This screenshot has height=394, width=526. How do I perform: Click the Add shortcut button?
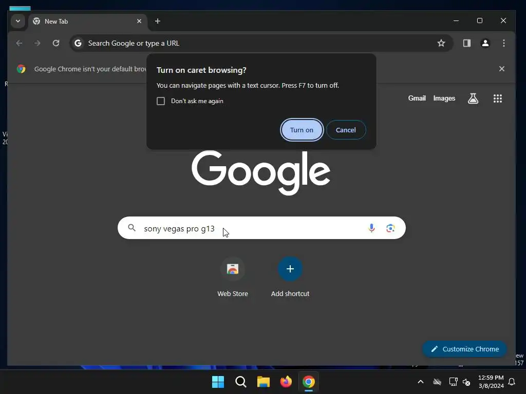click(x=290, y=278)
